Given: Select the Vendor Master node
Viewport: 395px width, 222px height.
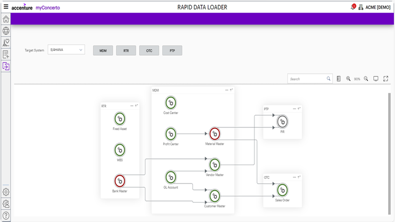Looking at the screenshot, I should [x=215, y=165].
